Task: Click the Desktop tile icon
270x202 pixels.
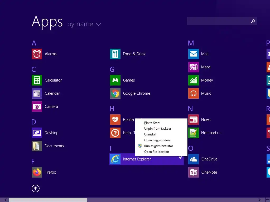Action: [x=37, y=133]
